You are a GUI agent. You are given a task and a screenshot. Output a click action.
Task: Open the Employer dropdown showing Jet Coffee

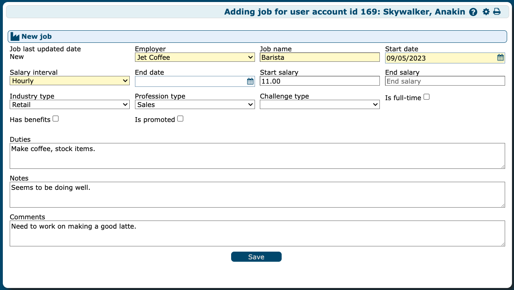pyautogui.click(x=195, y=57)
